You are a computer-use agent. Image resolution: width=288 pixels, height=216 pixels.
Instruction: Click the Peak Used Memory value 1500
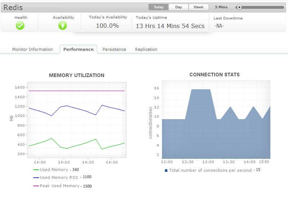coord(87,186)
